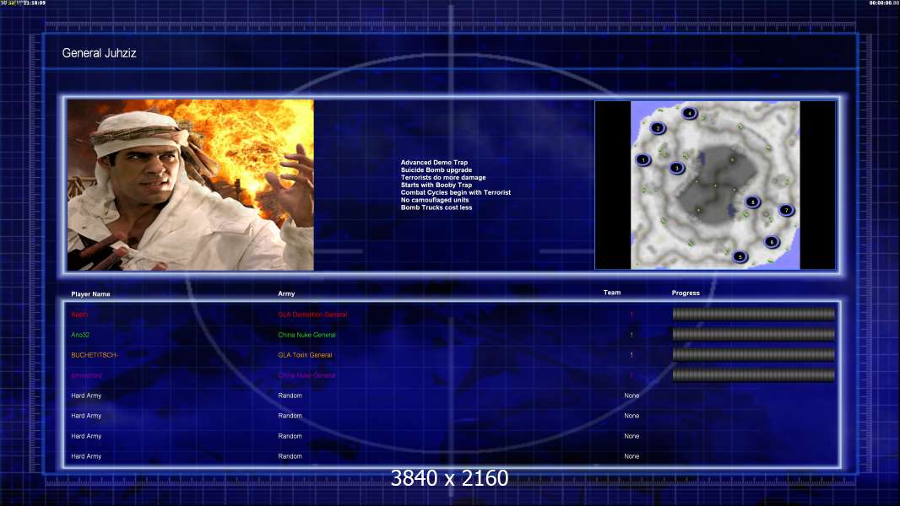Choose start position marker 7 on map
The height and width of the screenshot is (506, 900).
(x=786, y=210)
